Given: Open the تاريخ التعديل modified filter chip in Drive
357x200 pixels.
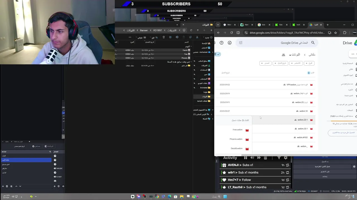Looking at the screenshot, I should click(x=280, y=63).
